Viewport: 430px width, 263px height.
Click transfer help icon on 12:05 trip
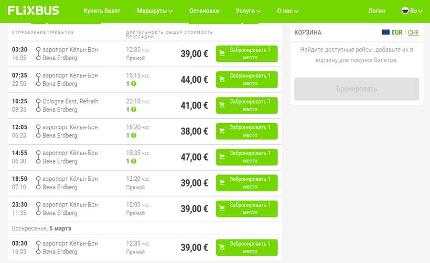tap(134, 136)
